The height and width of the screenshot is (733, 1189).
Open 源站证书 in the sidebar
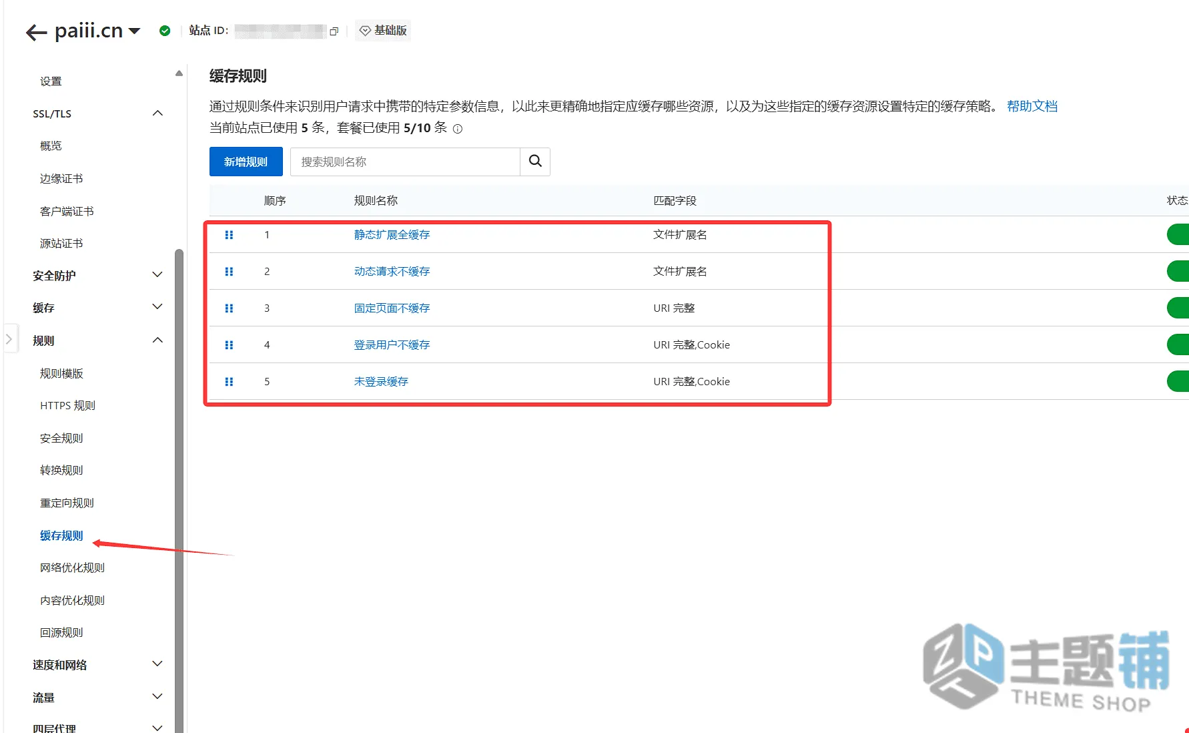pyautogui.click(x=61, y=244)
